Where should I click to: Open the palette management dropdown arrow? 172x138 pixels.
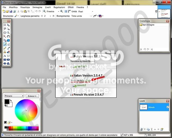(x=12, y=123)
